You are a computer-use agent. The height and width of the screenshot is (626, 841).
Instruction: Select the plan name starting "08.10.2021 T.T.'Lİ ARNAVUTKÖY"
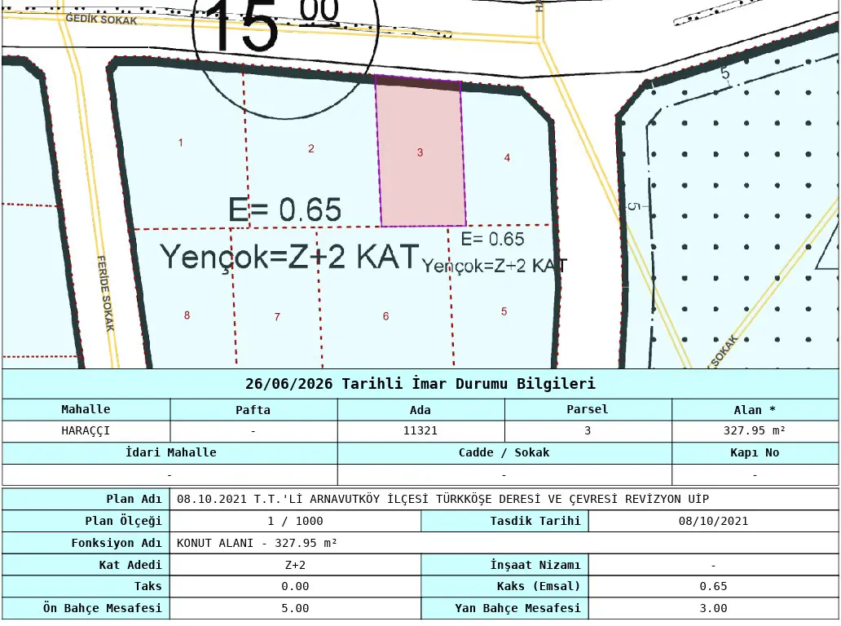pos(443,499)
